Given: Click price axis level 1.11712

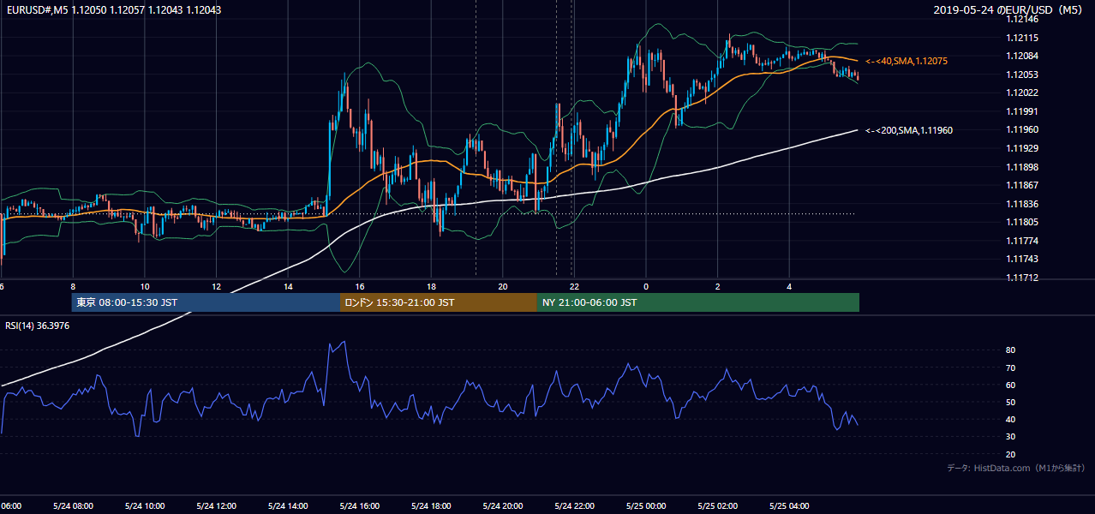Looking at the screenshot, I should 1023,278.
